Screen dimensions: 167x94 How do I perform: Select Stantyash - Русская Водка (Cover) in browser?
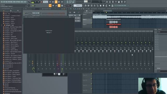(x=13, y=52)
